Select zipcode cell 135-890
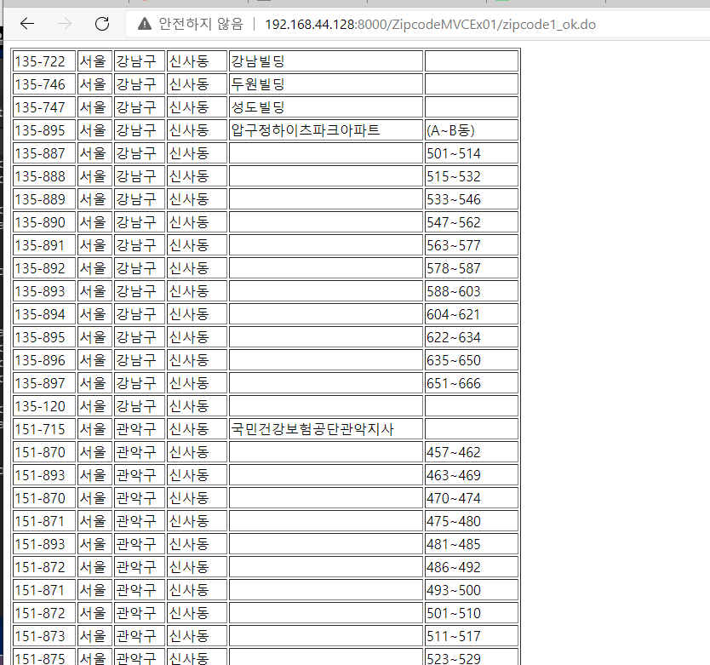 click(44, 222)
